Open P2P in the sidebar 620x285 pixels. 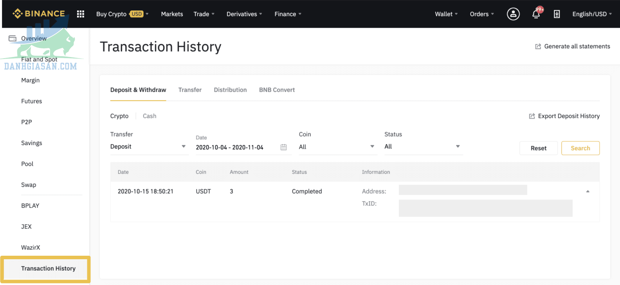[27, 122]
